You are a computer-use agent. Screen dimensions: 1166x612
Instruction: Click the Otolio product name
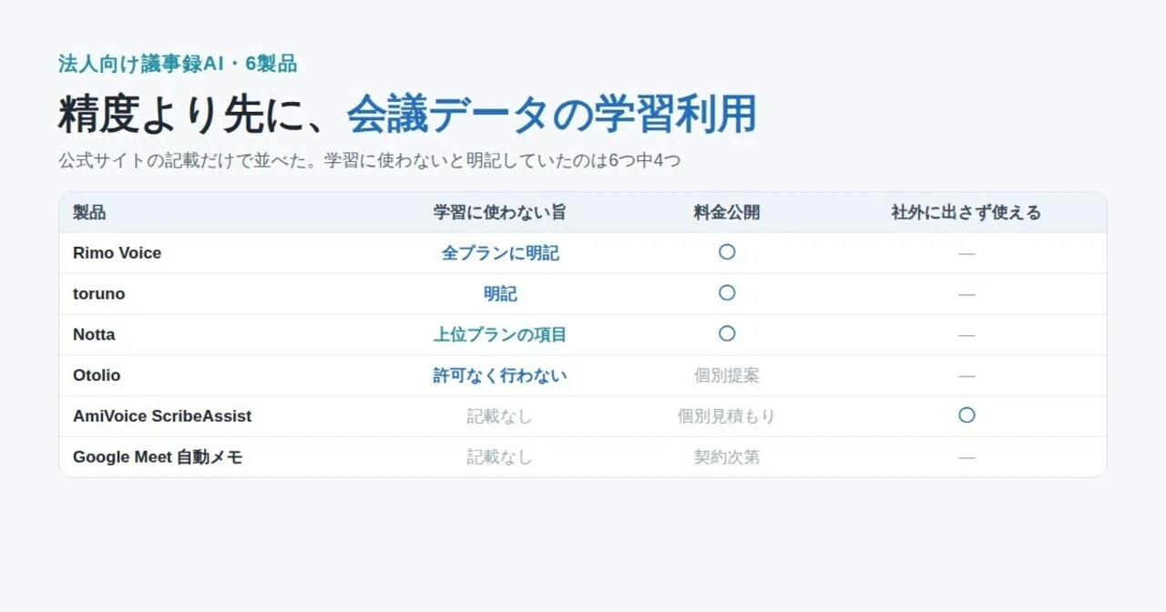point(97,375)
